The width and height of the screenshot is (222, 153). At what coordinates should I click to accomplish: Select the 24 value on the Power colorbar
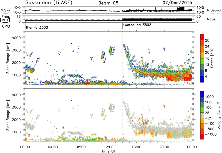pos(207,46)
